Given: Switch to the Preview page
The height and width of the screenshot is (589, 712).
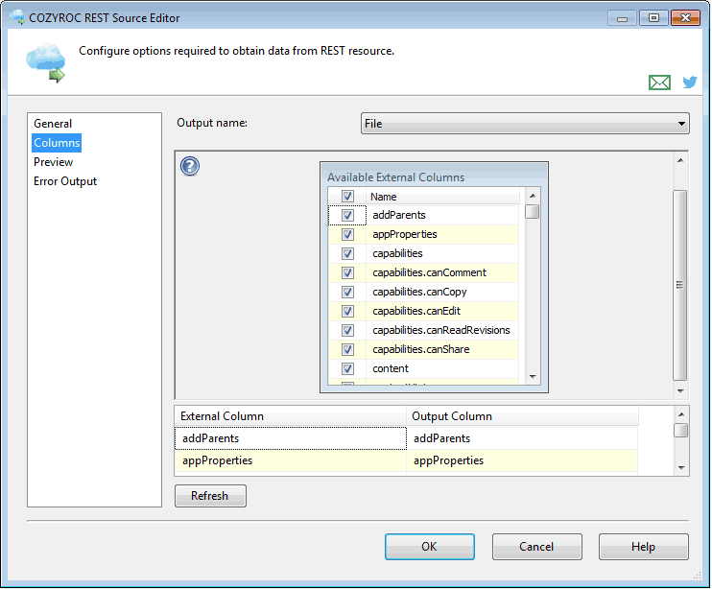Looking at the screenshot, I should click(x=53, y=162).
